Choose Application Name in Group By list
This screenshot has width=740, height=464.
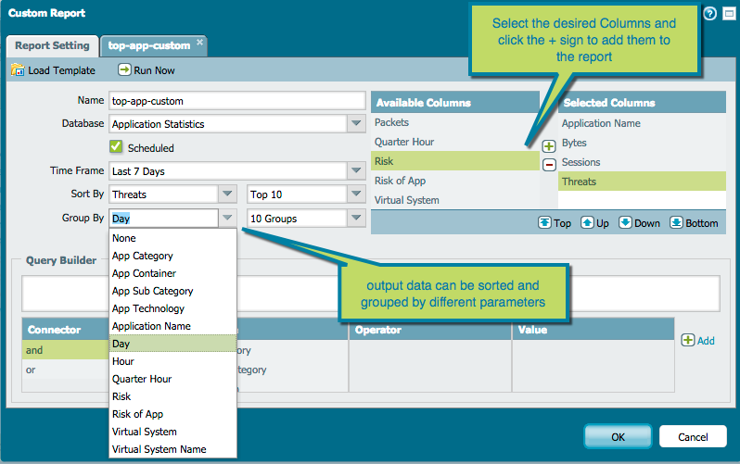[x=172, y=326]
